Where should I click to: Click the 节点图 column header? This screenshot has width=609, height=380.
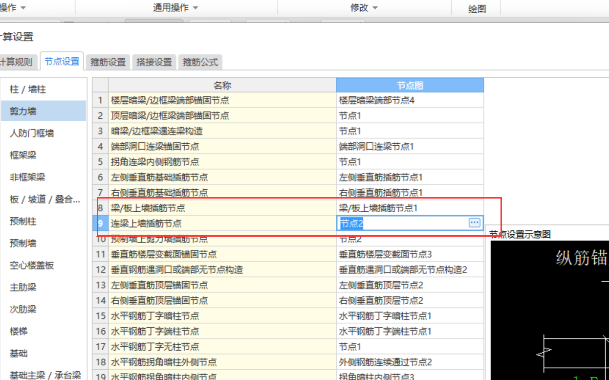(410, 85)
